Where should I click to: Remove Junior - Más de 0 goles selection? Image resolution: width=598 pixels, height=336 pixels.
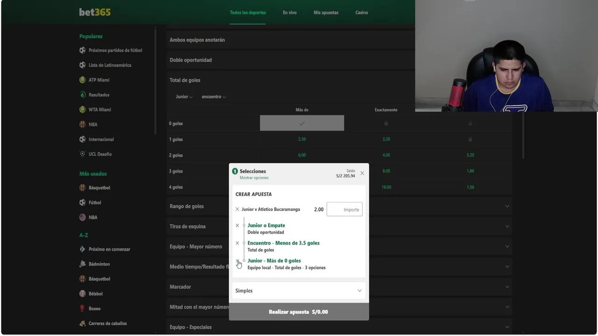click(237, 261)
